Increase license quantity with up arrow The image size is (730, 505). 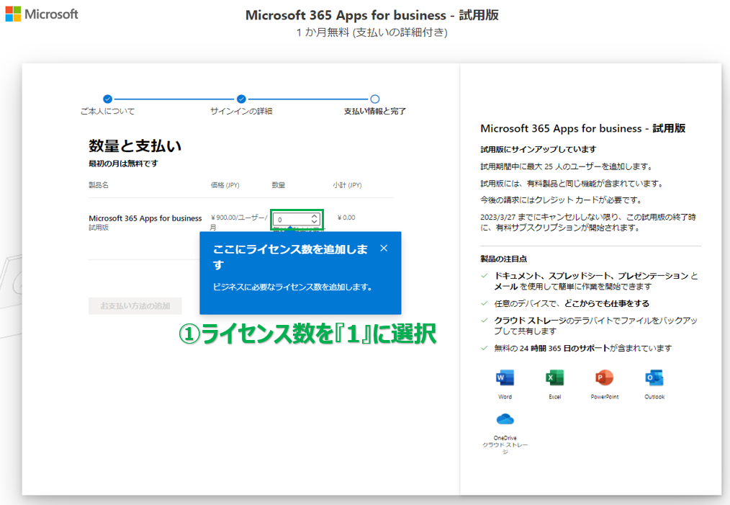[315, 216]
